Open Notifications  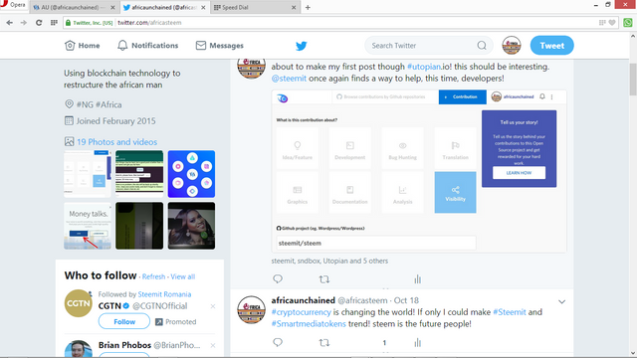coord(148,46)
